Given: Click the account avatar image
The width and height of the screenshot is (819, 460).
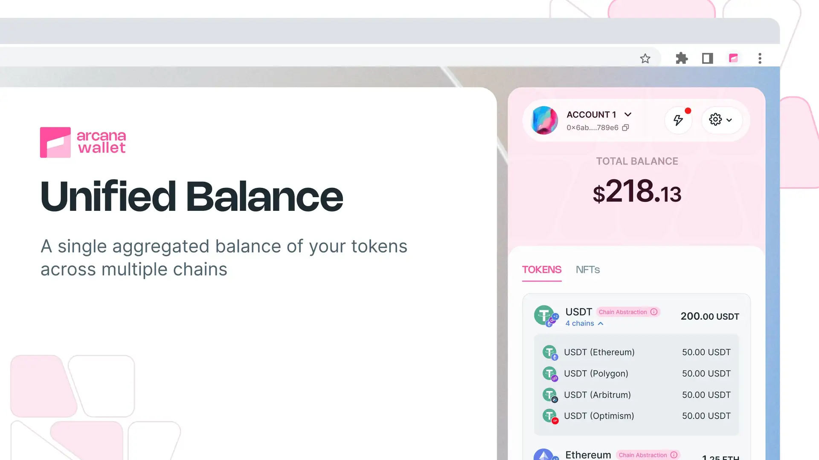Looking at the screenshot, I should pyautogui.click(x=544, y=121).
